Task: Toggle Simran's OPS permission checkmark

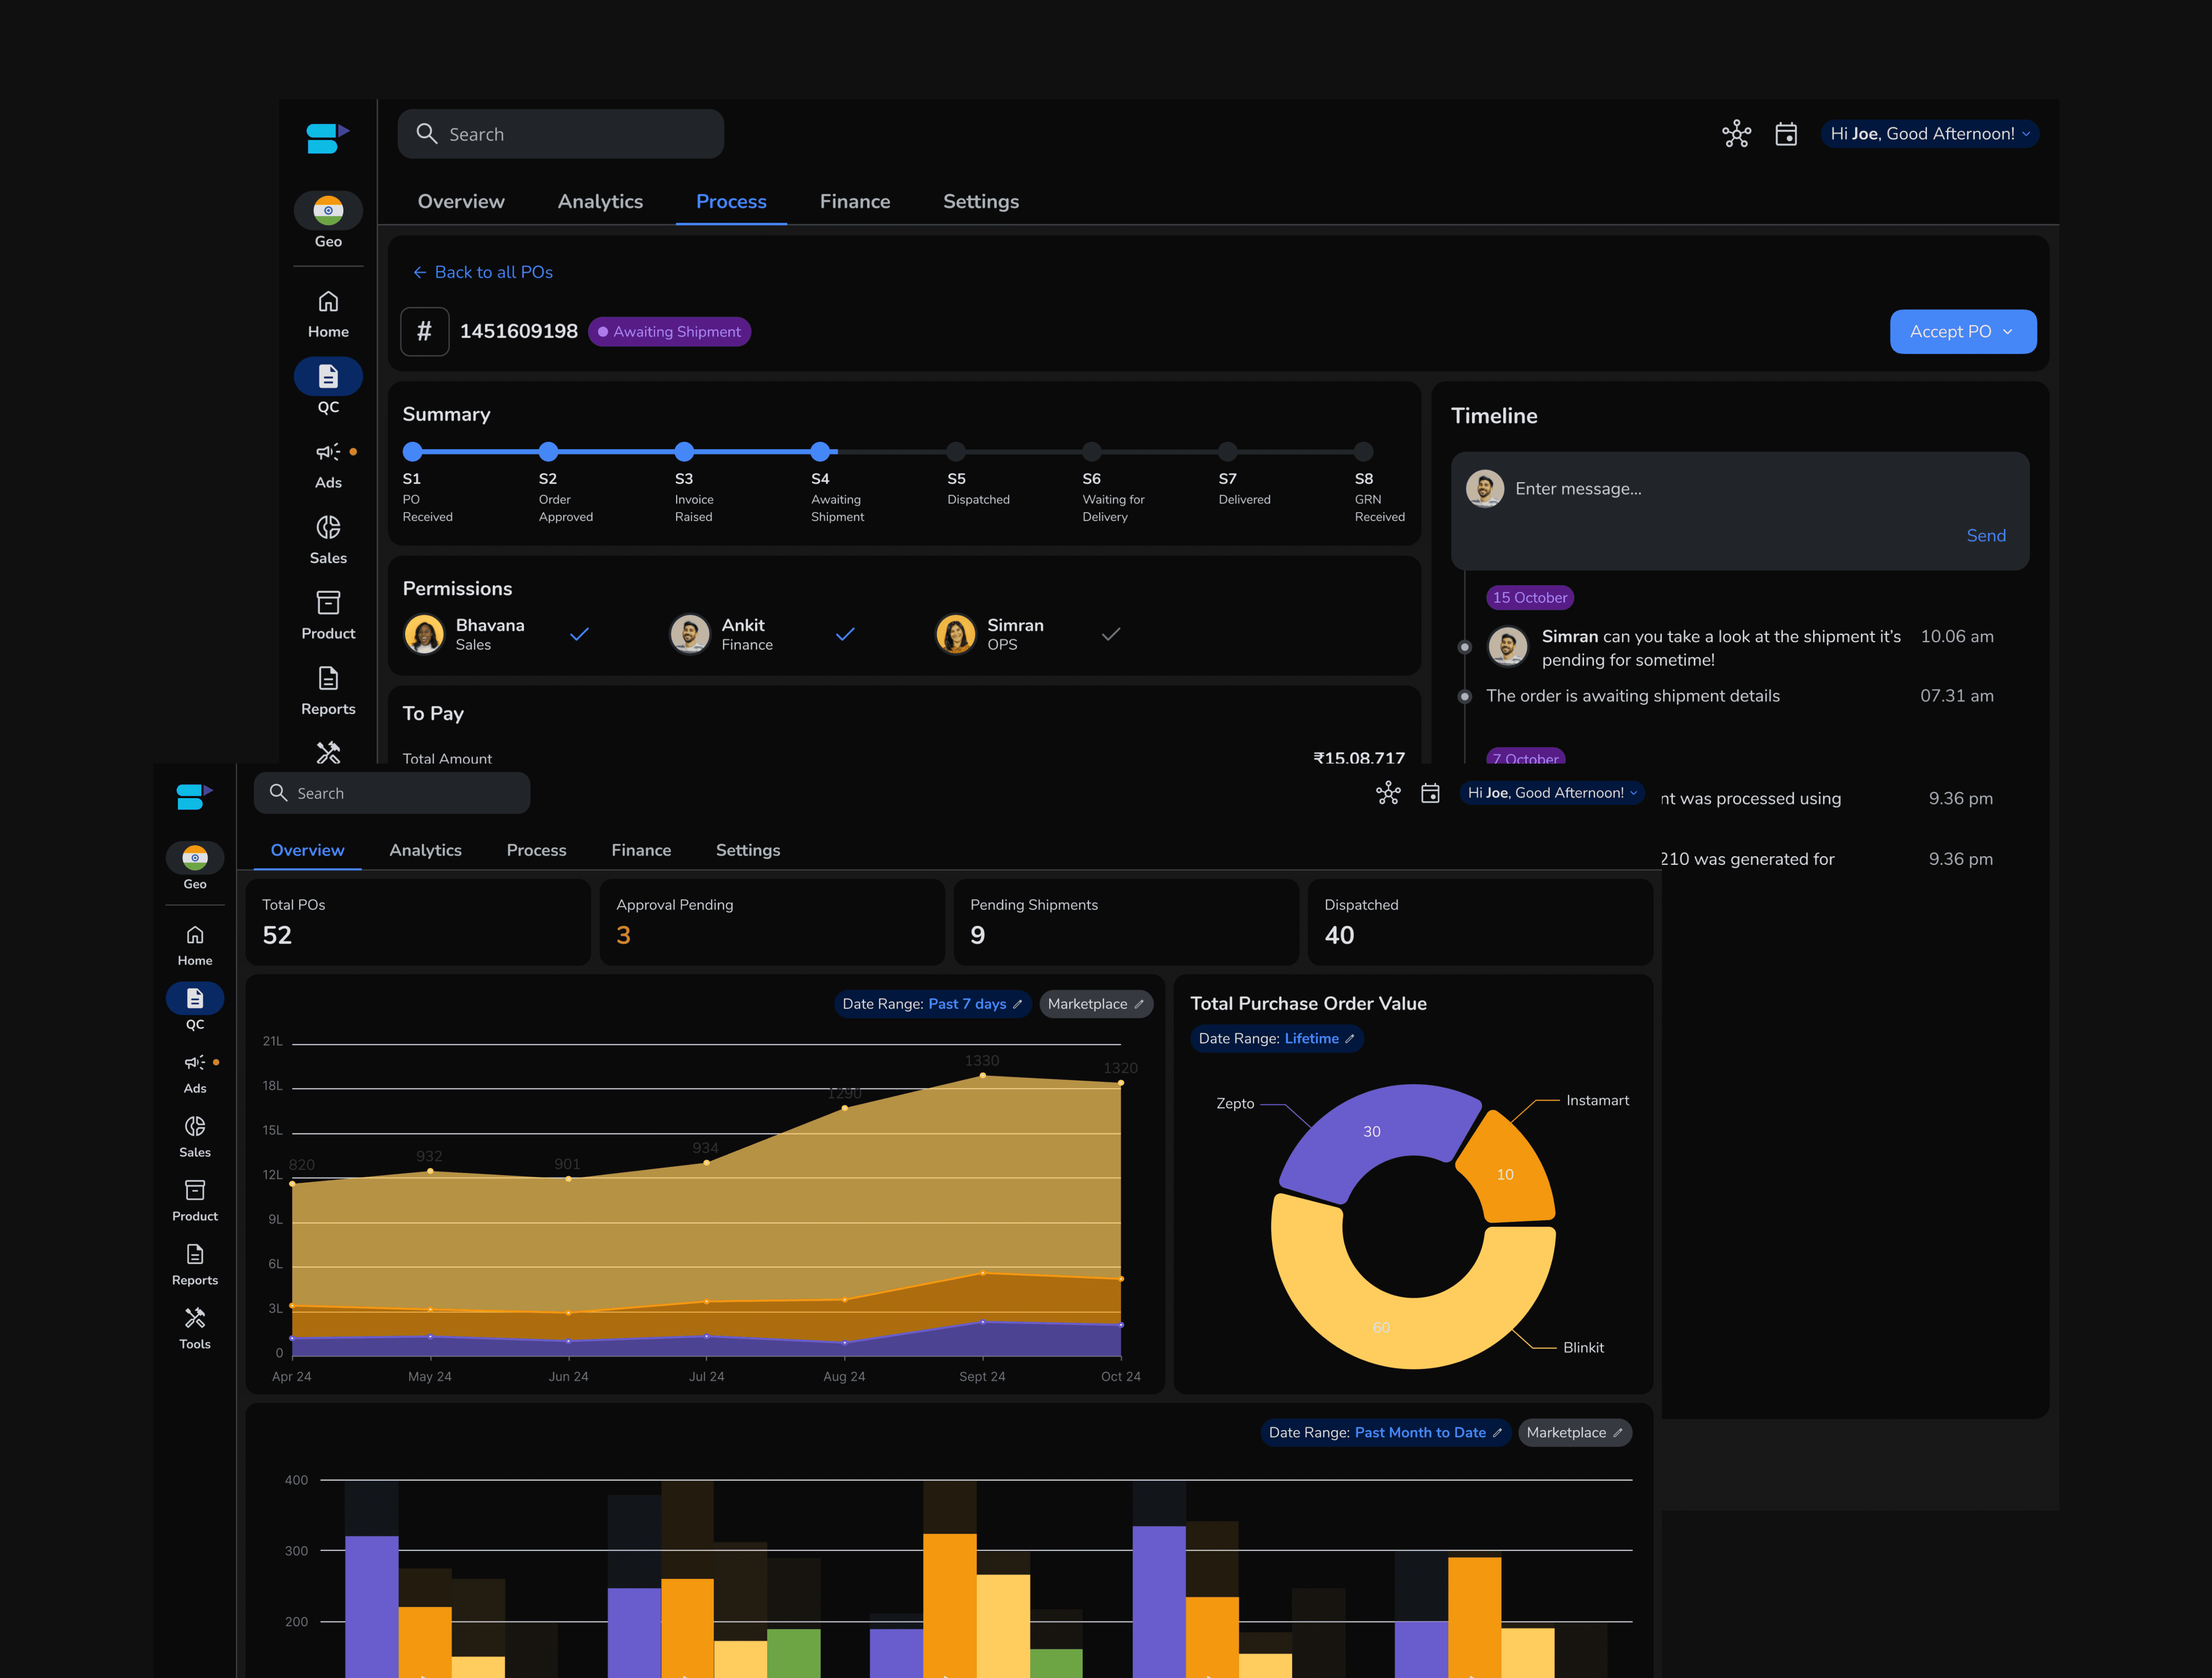Action: click(x=1111, y=634)
